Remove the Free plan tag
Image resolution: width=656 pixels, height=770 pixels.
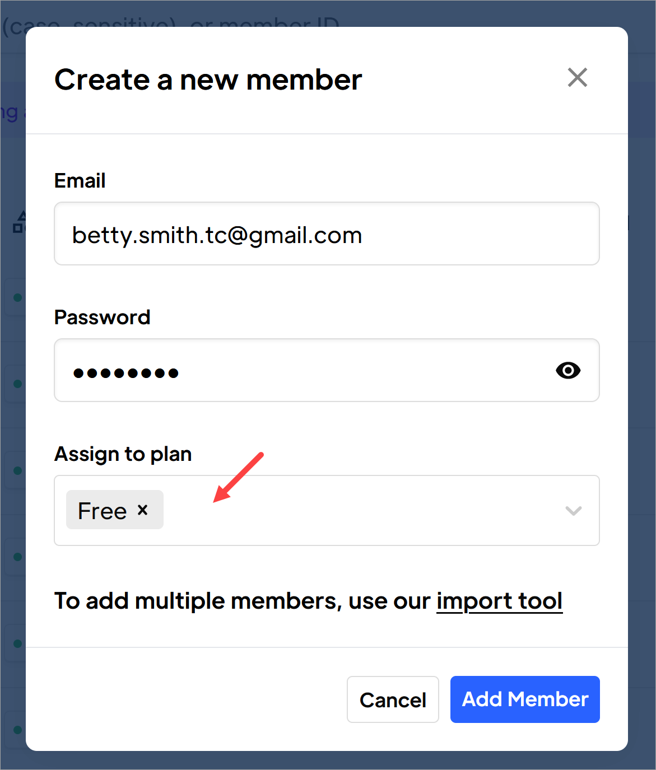coord(143,510)
